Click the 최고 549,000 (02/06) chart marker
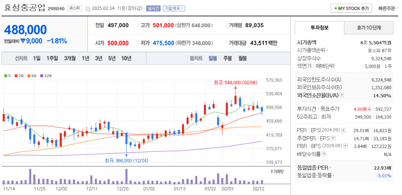402x195 pixels. [x=235, y=83]
